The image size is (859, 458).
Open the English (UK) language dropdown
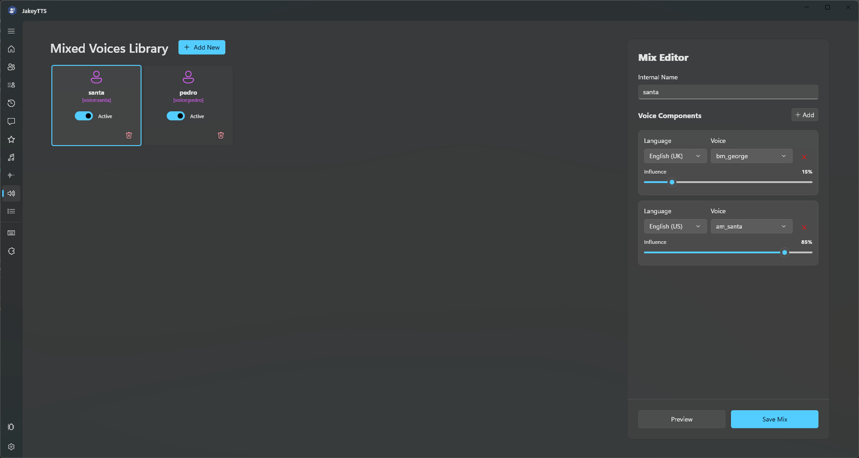pos(675,156)
